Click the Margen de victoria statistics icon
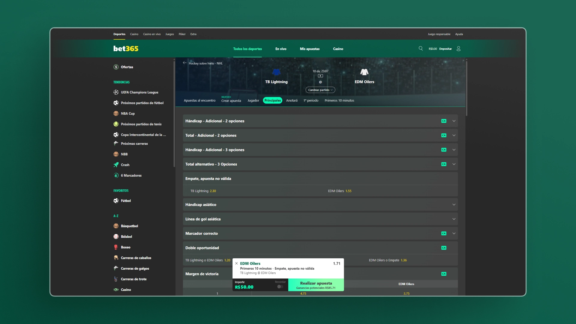 [443, 274]
